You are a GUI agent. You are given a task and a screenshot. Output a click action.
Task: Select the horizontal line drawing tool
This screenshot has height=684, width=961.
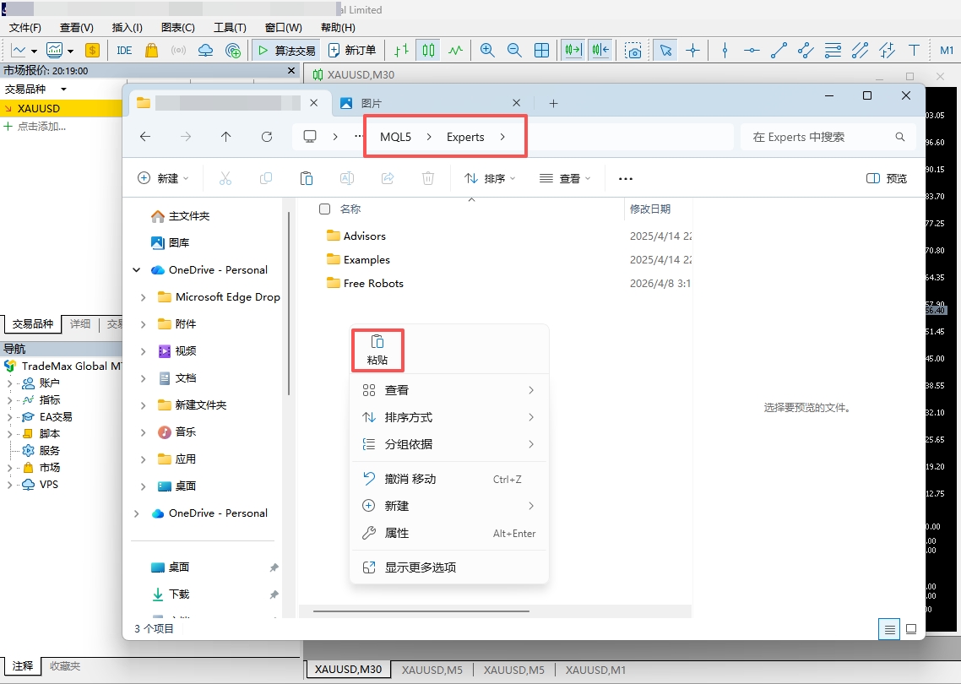[x=752, y=51]
